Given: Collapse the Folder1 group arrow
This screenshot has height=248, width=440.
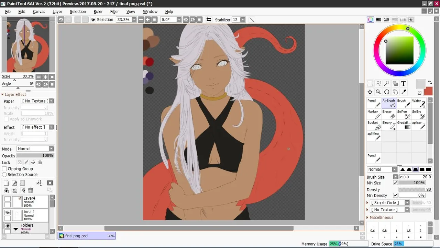Looking at the screenshot, I should pyautogui.click(x=15, y=229).
